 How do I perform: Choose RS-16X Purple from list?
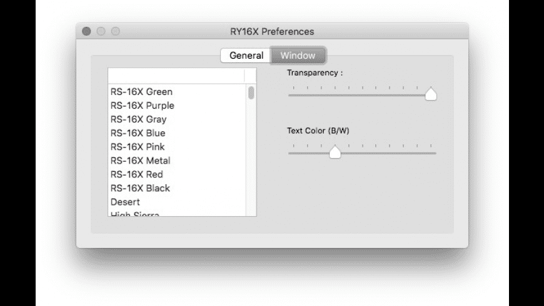tap(143, 106)
